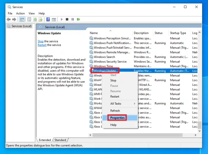
Task: Click the horizontal scrollbar thumb
Action: (x=138, y=135)
